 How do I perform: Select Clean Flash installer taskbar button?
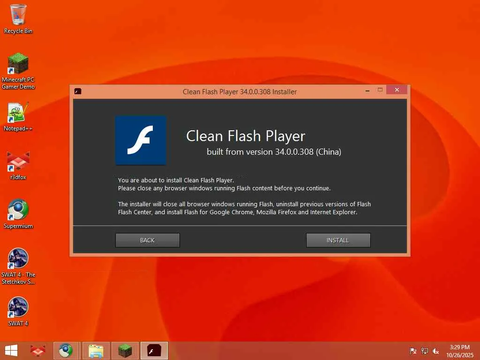(x=154, y=351)
